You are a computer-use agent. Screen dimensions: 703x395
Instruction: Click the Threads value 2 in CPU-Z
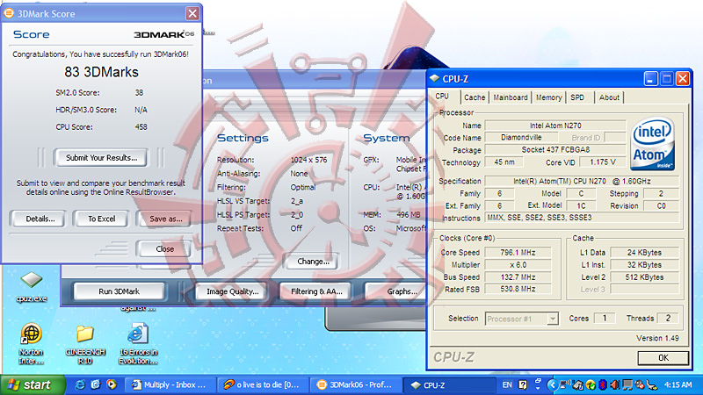[668, 318]
